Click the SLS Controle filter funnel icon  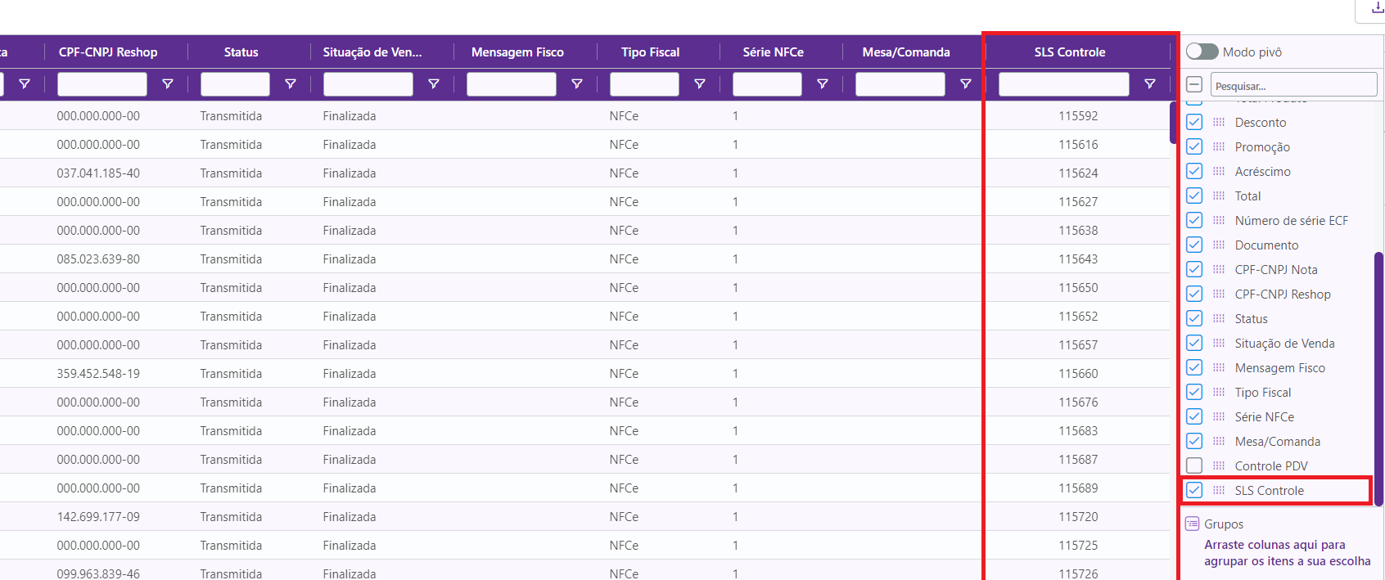click(x=1150, y=84)
